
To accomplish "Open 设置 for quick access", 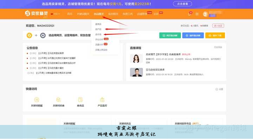I will coord(219,89).
